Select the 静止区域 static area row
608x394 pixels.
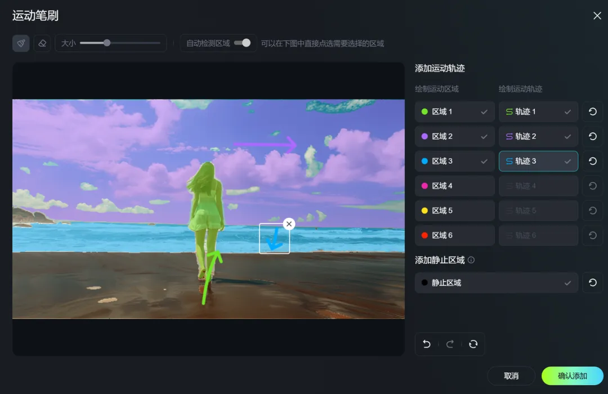point(497,283)
